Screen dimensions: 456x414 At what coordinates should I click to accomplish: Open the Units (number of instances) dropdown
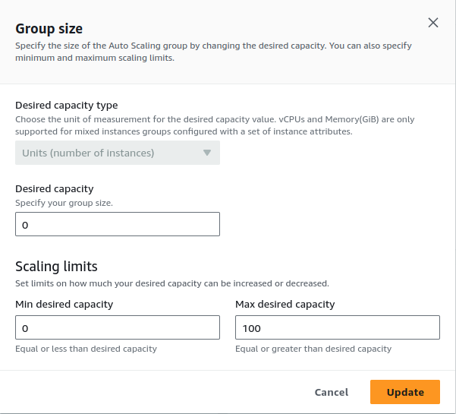[118, 153]
